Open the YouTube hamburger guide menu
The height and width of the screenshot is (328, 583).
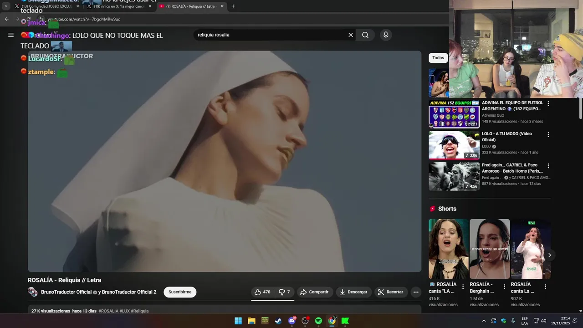11,35
